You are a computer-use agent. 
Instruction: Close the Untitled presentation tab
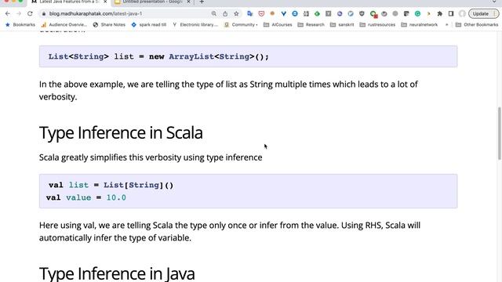tap(188, 2)
